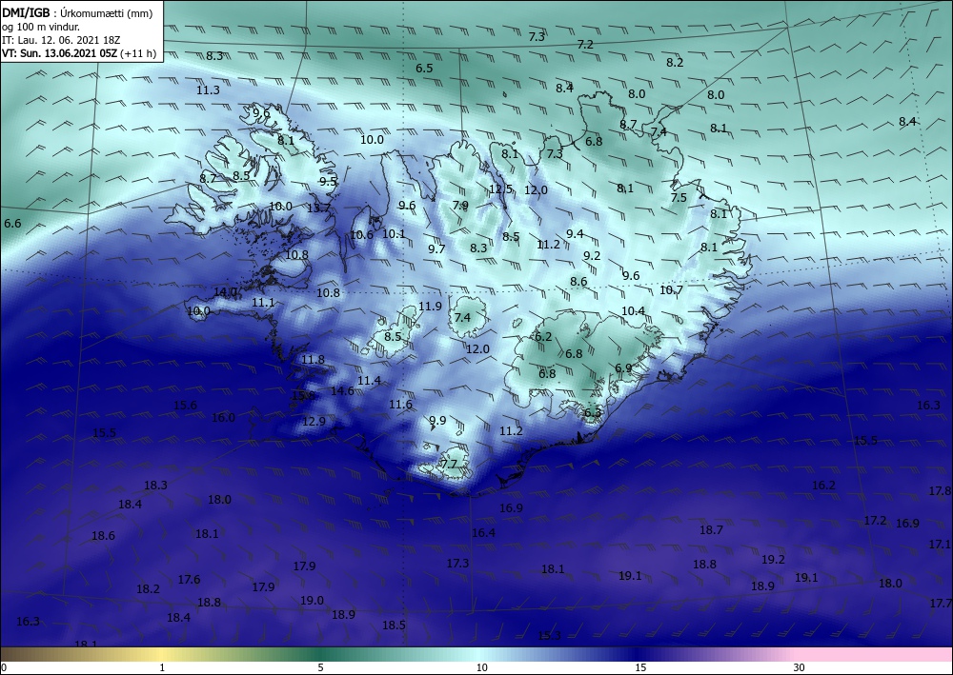This screenshot has width=953, height=675.
Task: Click the map value 7.5
Action: point(679,198)
